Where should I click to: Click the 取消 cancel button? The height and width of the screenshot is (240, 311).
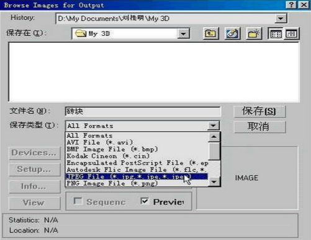(x=259, y=127)
